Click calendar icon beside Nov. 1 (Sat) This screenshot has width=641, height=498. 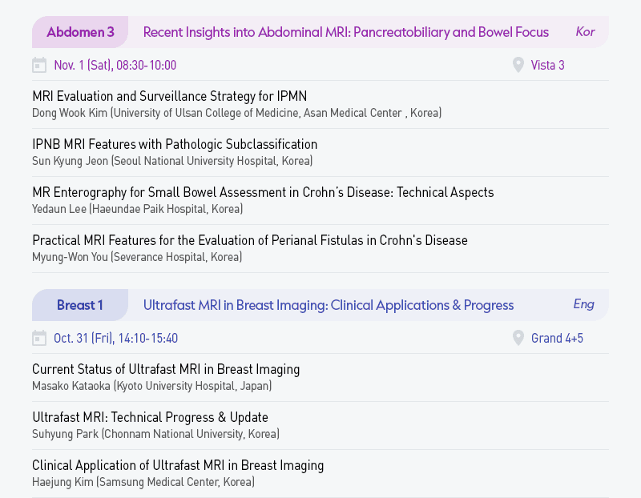coord(39,65)
